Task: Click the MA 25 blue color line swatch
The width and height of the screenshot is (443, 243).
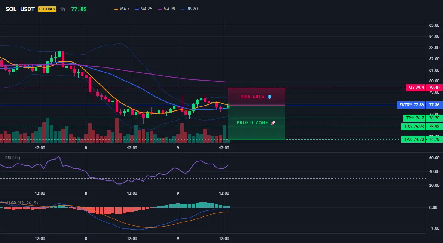Action: 137,9
